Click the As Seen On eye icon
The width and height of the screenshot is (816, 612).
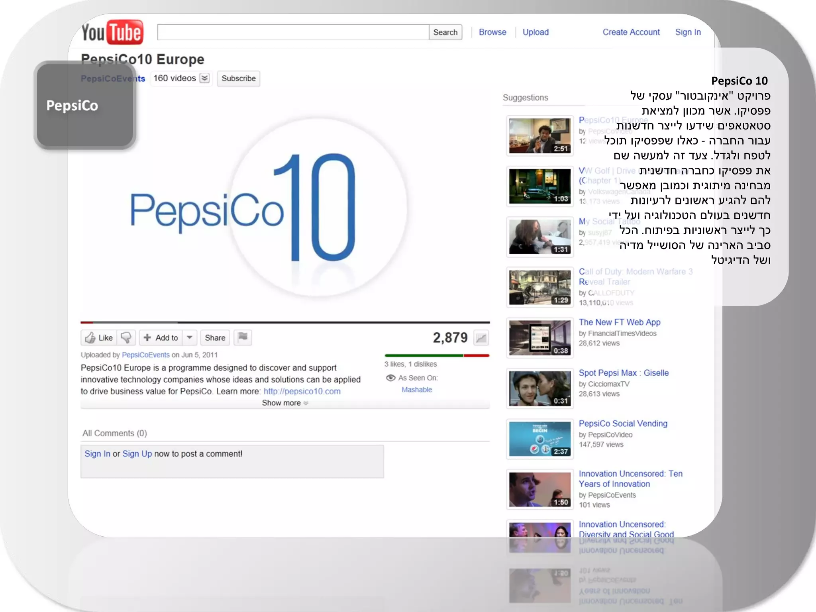tap(390, 378)
